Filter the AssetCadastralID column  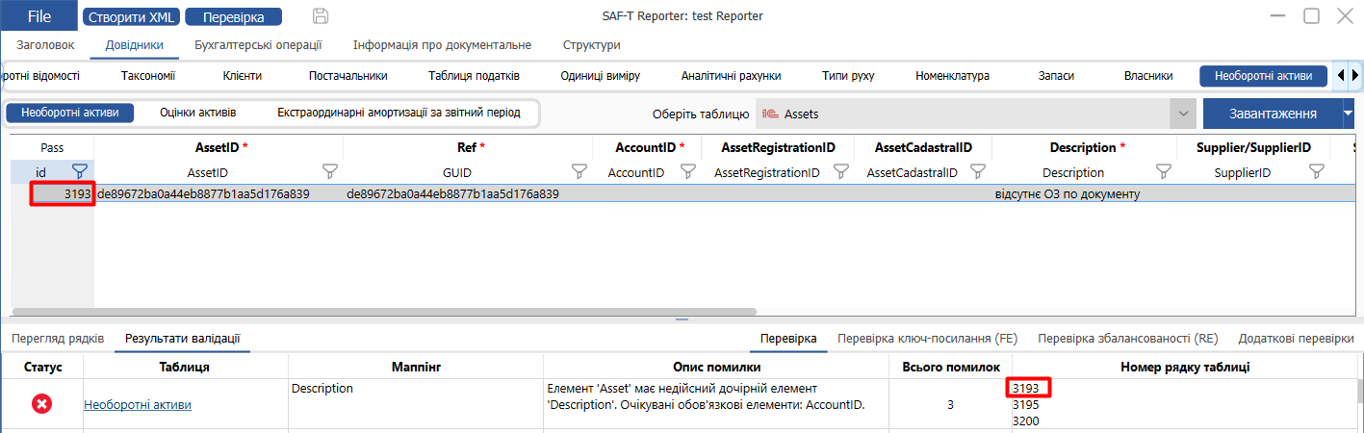point(978,171)
